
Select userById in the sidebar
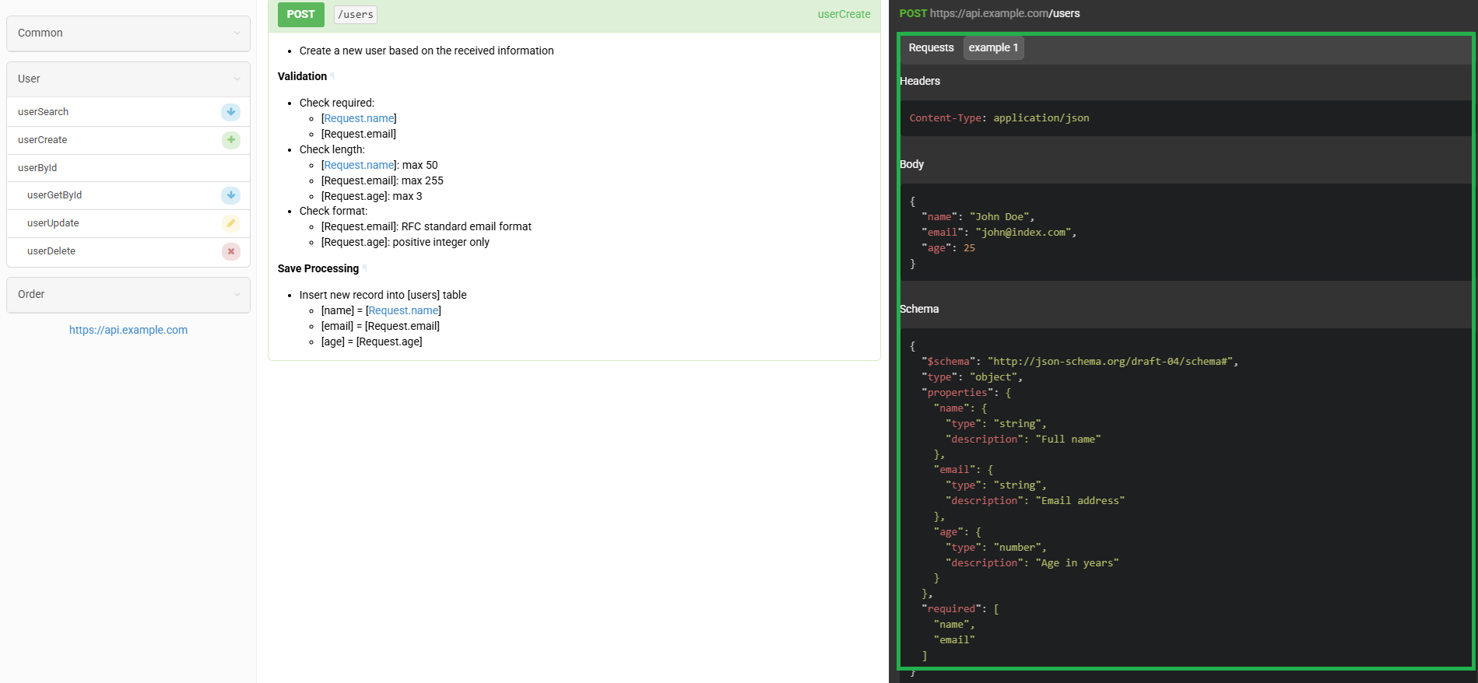[37, 168]
